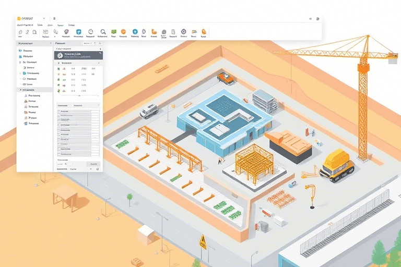Tick the first checkbox in the properties list
The height and width of the screenshot is (267, 401).
pyautogui.click(x=58, y=112)
